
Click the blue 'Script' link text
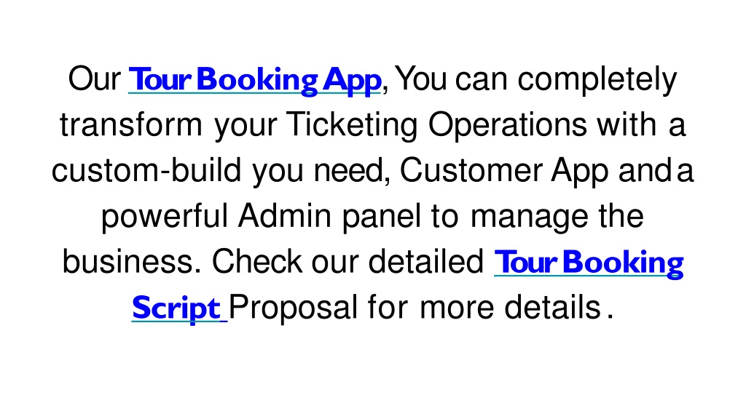[x=176, y=308]
